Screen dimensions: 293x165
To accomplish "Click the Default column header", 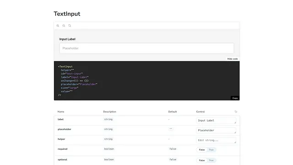I will click(173, 112).
